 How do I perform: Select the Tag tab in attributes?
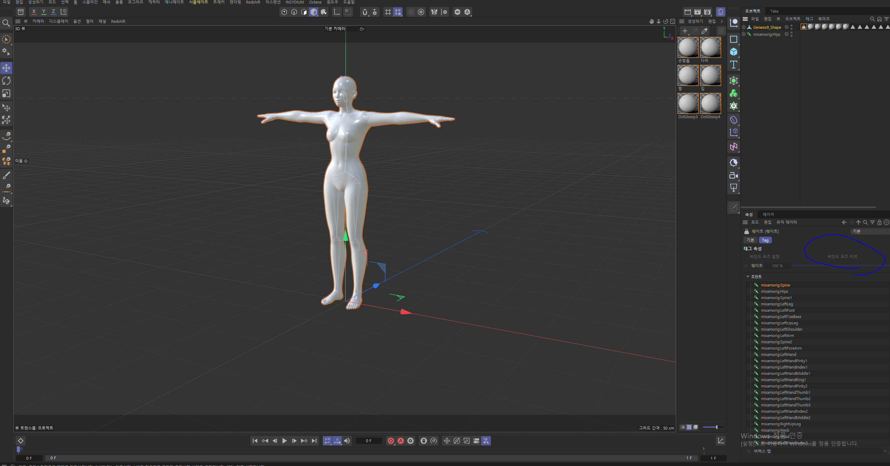(x=765, y=240)
